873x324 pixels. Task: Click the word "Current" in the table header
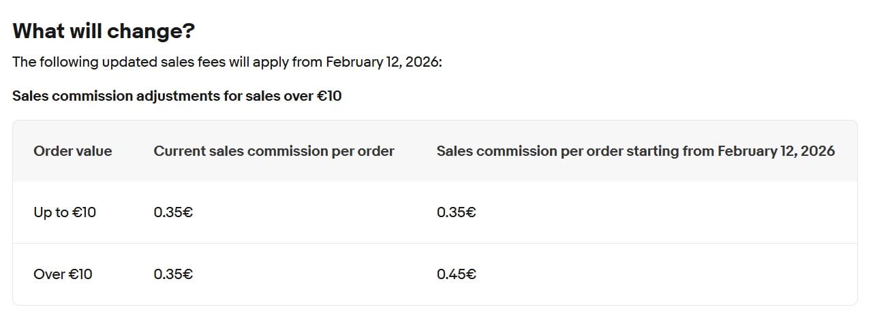pyautogui.click(x=178, y=151)
